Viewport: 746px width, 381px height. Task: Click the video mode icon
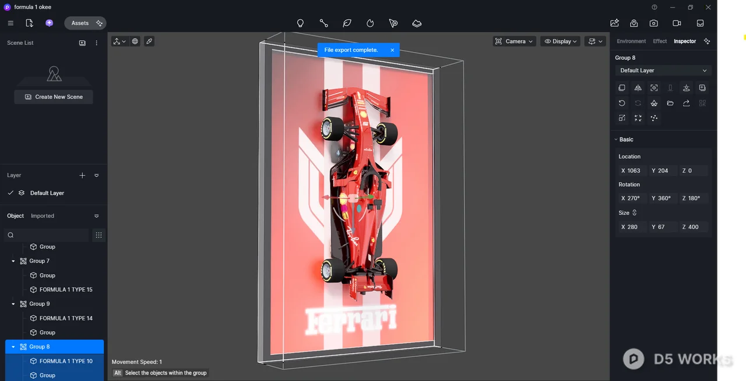tap(677, 23)
